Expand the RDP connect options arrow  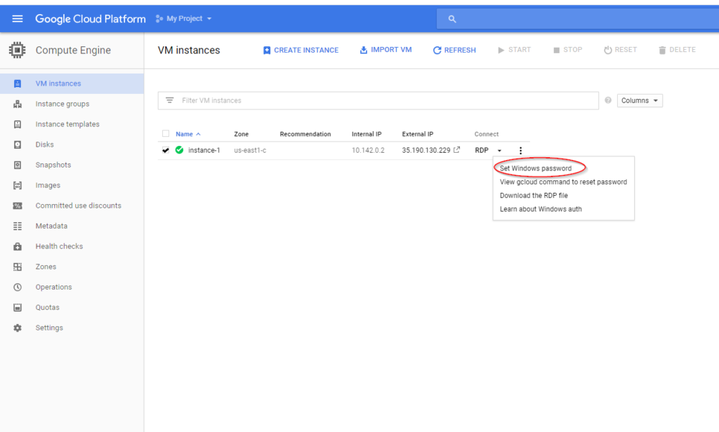499,151
